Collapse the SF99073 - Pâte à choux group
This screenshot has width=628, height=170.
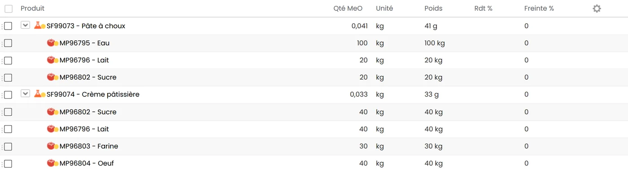pyautogui.click(x=26, y=25)
